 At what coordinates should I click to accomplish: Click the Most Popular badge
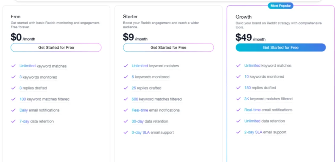280,6
